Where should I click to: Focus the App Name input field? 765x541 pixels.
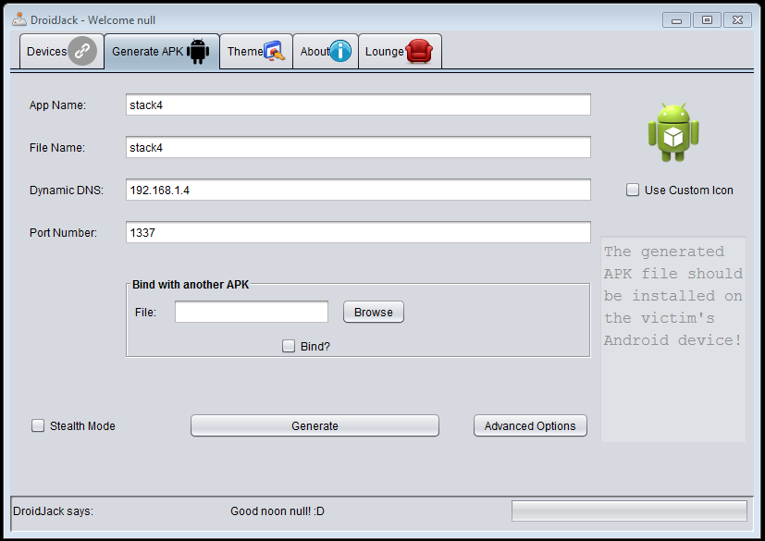pyautogui.click(x=358, y=105)
